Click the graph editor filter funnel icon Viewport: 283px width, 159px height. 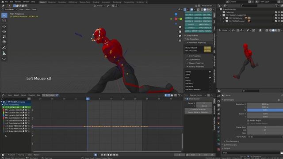179,95
